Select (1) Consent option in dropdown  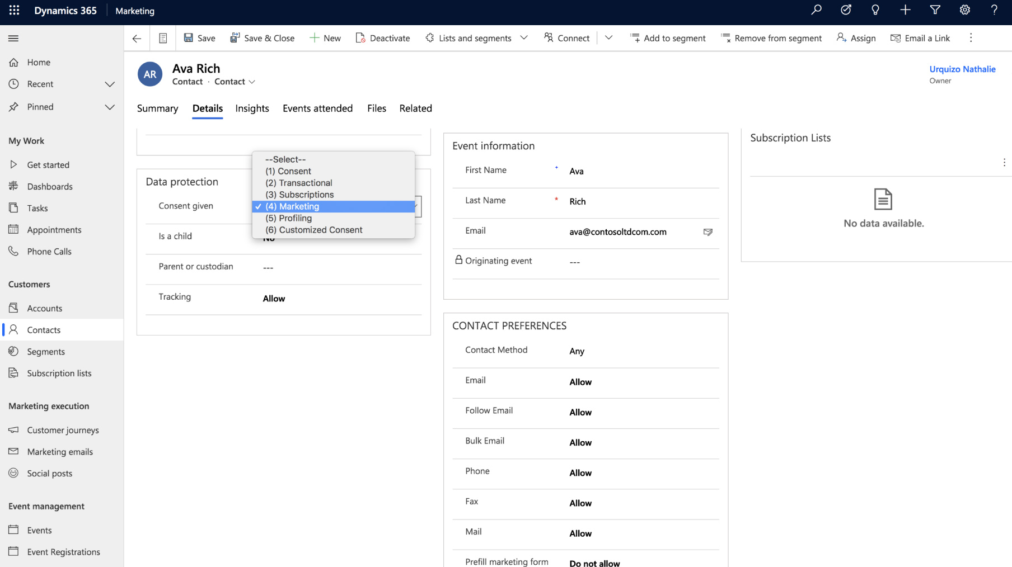pyautogui.click(x=288, y=171)
